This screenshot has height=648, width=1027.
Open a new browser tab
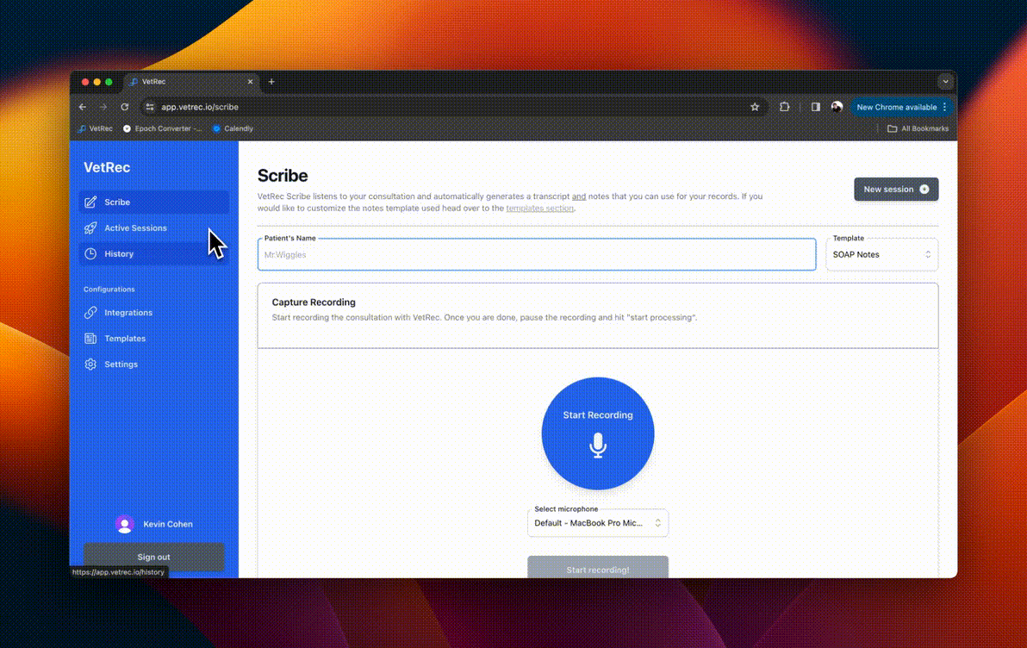pos(271,82)
